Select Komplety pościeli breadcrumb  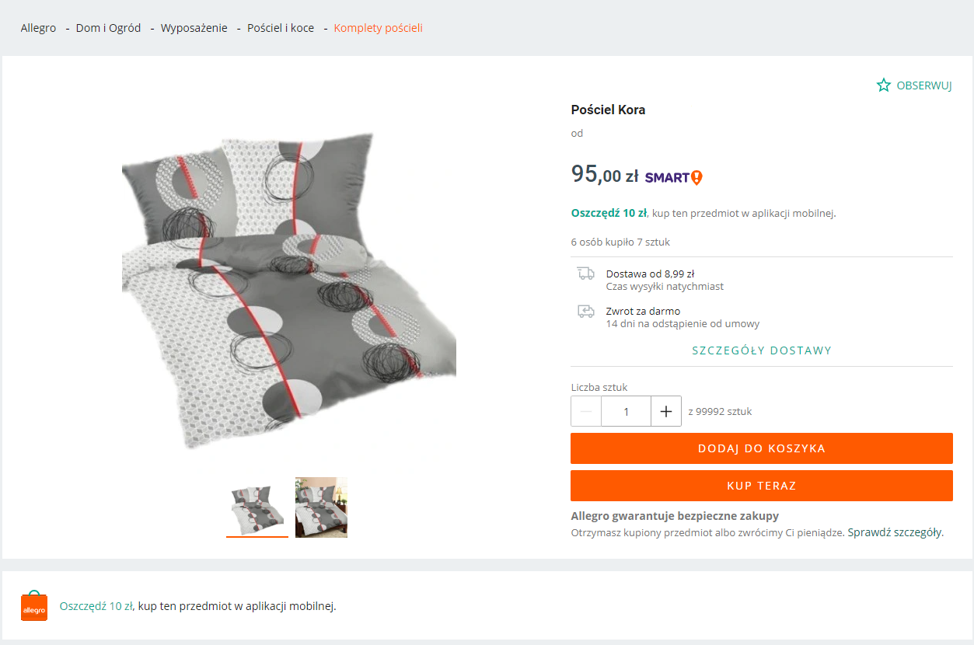click(x=378, y=28)
